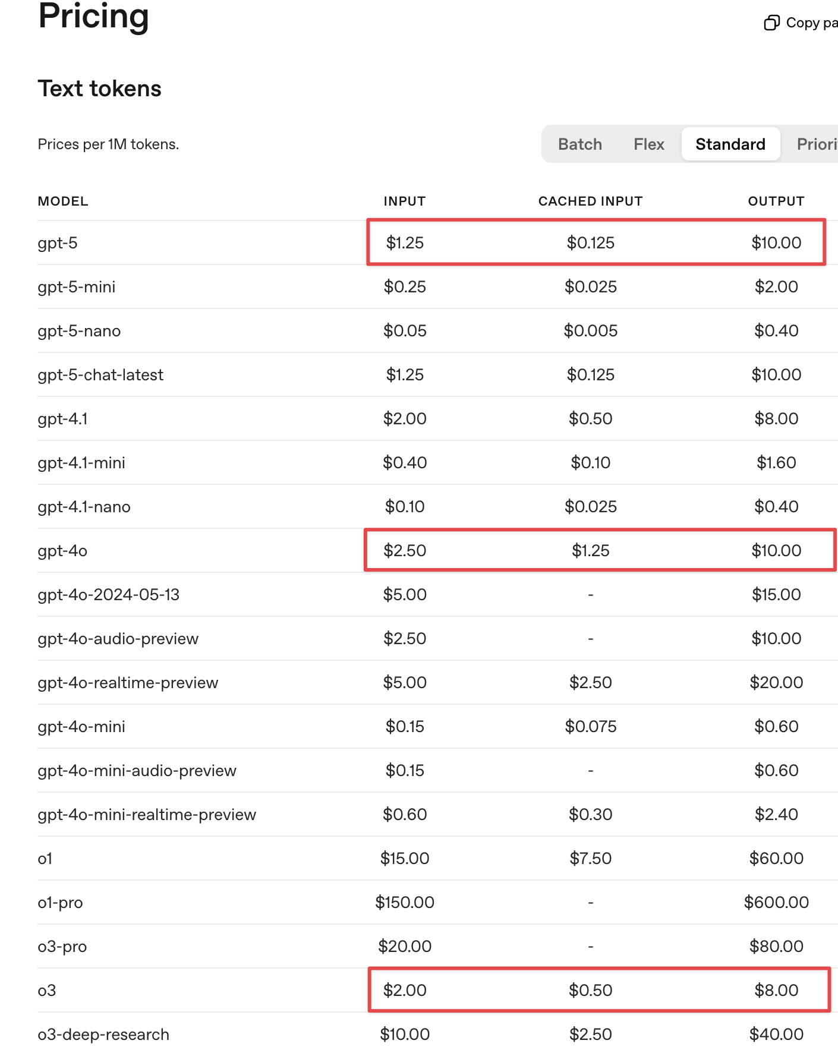The image size is (838, 1053).
Task: Click gpt-5-nano cached input price $0.005
Action: [591, 330]
